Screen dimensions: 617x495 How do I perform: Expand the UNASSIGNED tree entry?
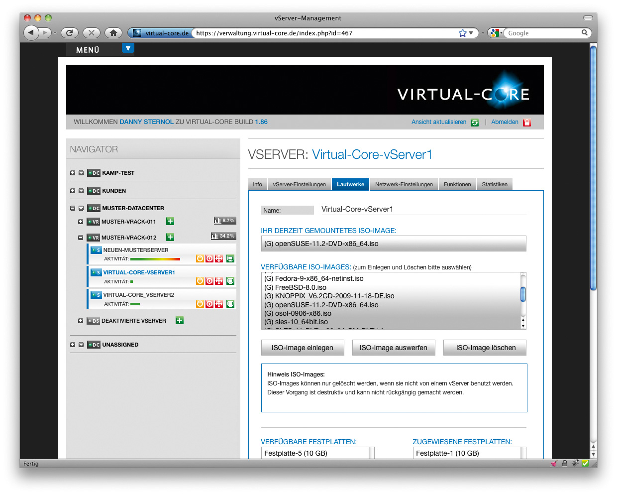point(73,344)
